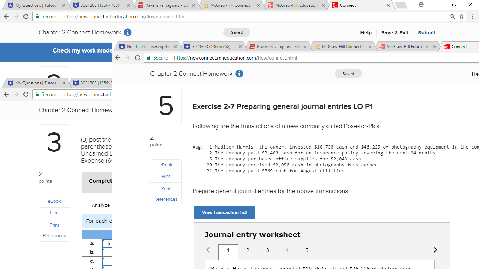The width and height of the screenshot is (479, 269).
Task: Click the left chevron on the journal worksheet
Action: (x=208, y=250)
